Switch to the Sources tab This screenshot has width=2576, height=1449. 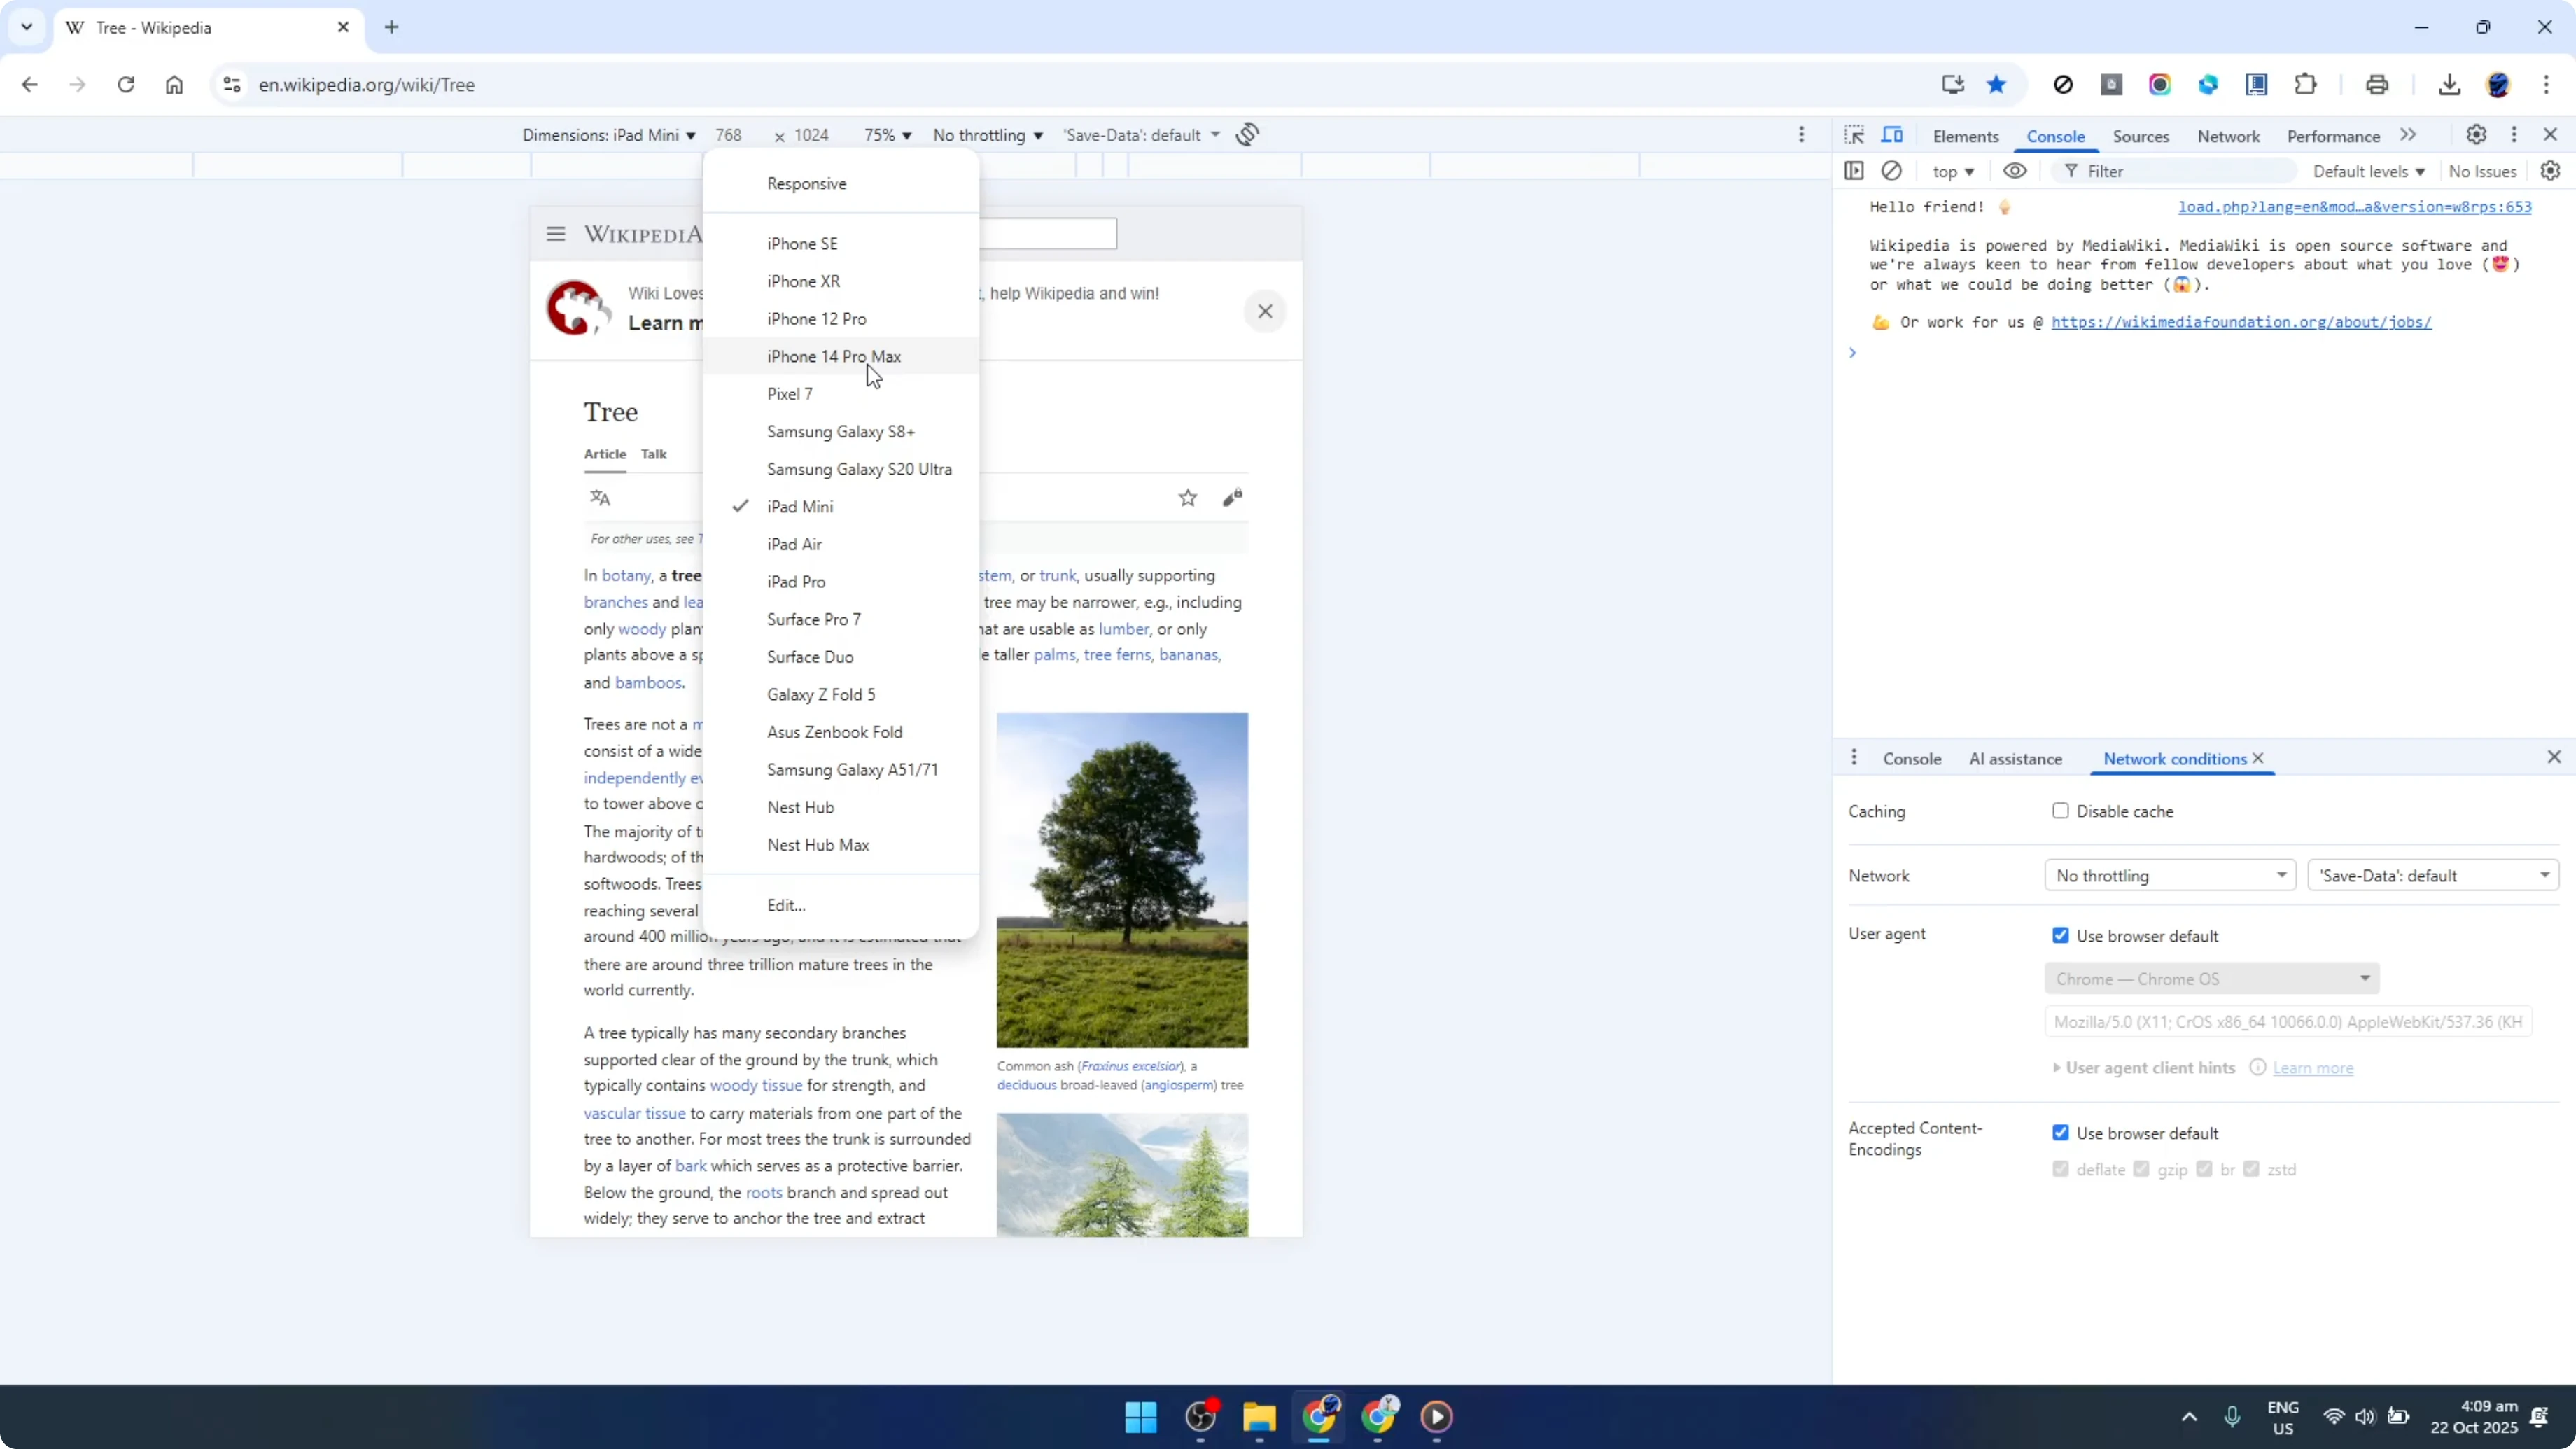[x=2141, y=136]
